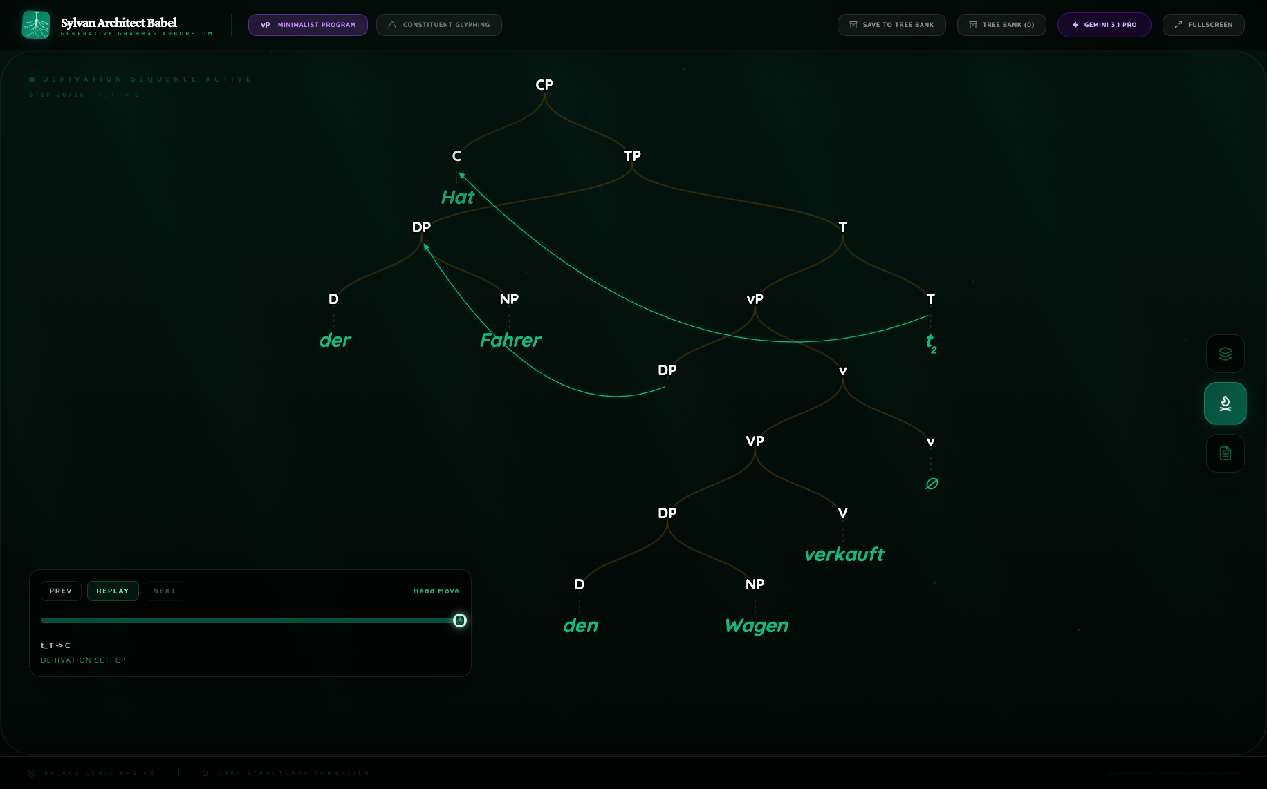Image resolution: width=1267 pixels, height=789 pixels.
Task: Click the null symbol under little v
Action: point(932,484)
